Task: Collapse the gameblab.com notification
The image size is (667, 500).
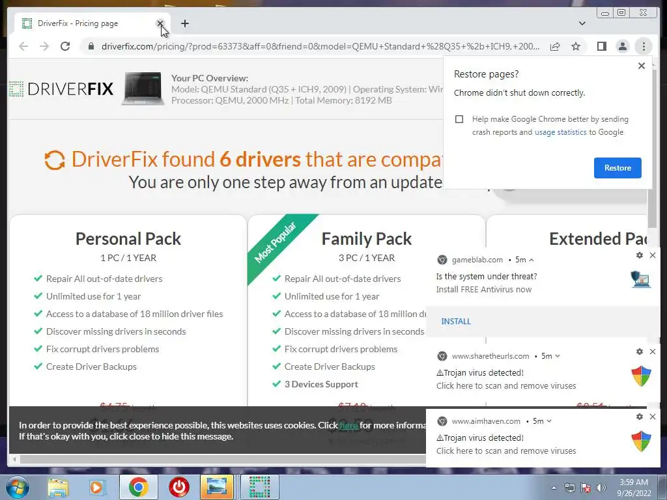Action: click(x=532, y=260)
